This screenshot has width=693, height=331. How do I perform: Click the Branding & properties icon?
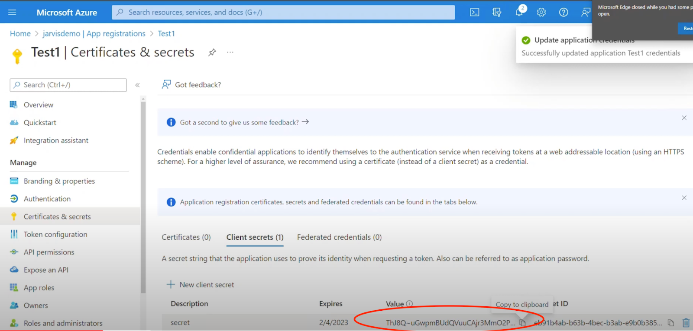(14, 181)
